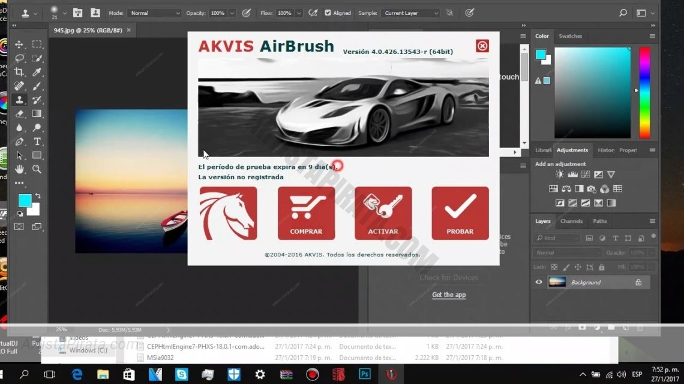The width and height of the screenshot is (684, 384).
Task: Switch to the History tab
Action: (606, 150)
